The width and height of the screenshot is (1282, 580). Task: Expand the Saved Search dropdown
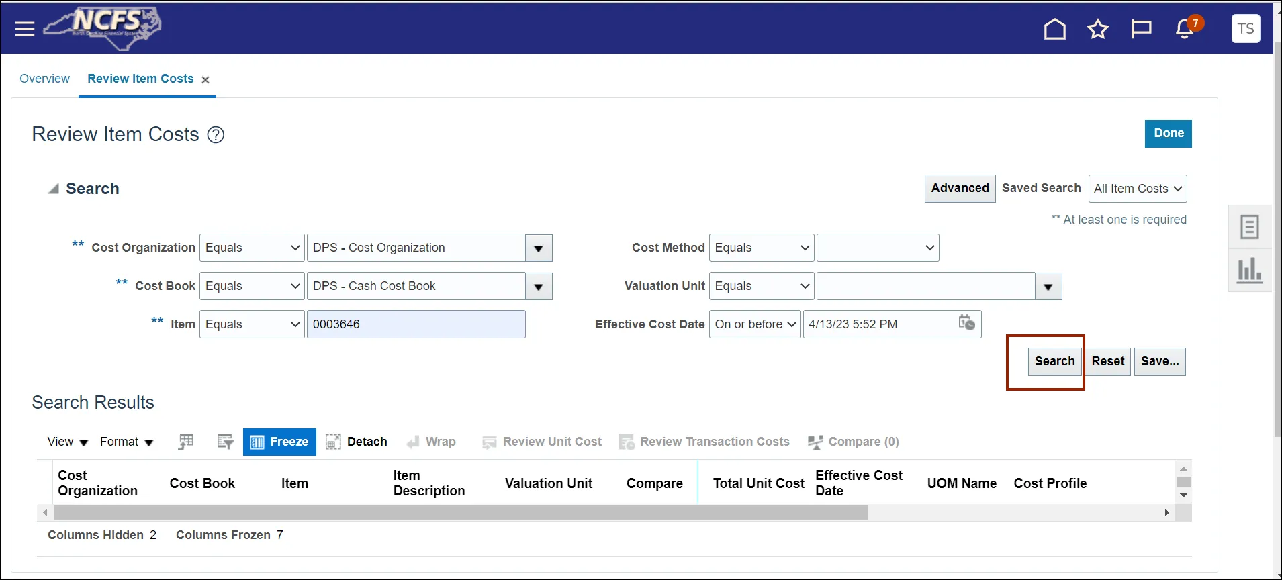[x=1137, y=189]
